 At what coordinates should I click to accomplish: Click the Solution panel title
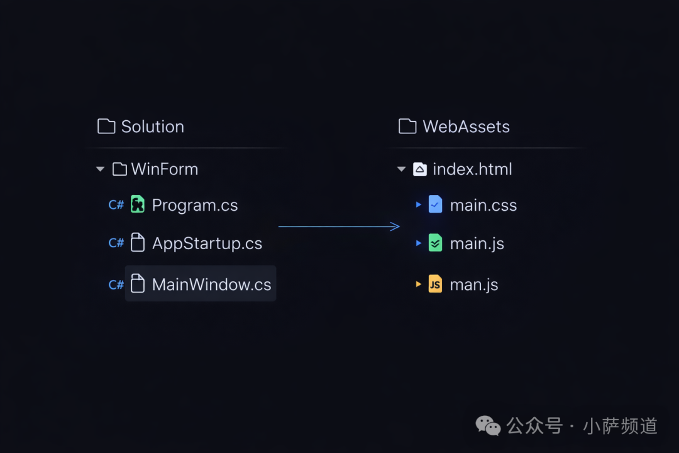(152, 126)
